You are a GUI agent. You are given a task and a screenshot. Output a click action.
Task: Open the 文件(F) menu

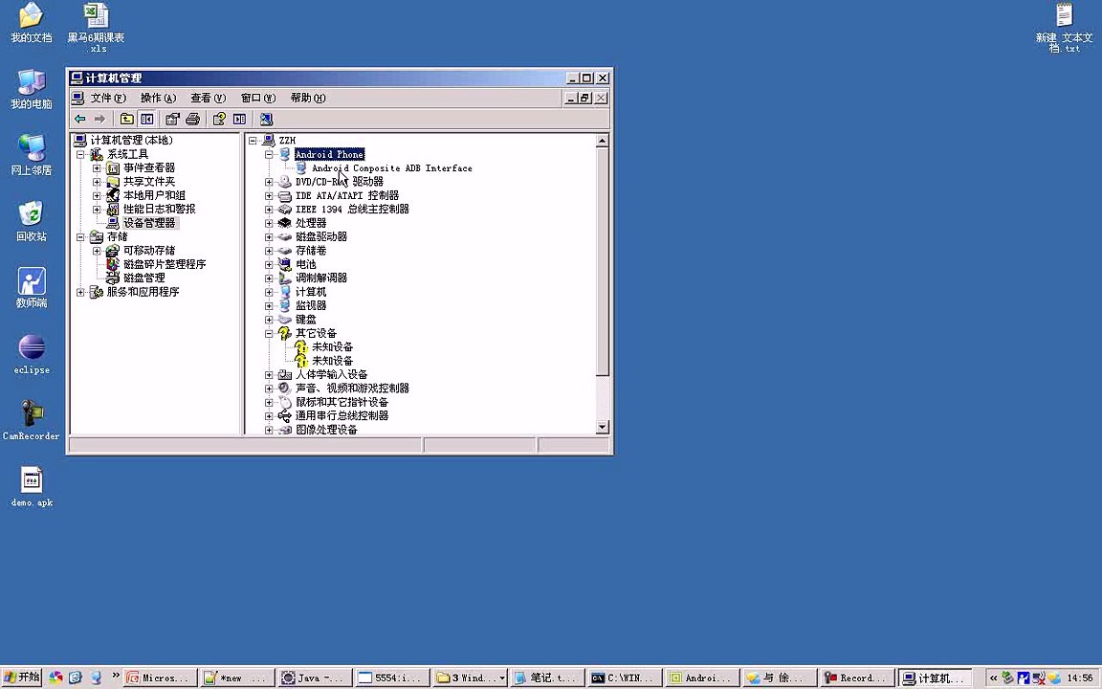coord(108,98)
